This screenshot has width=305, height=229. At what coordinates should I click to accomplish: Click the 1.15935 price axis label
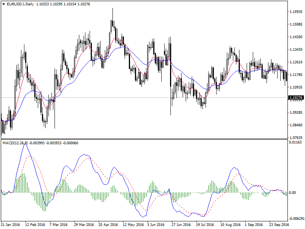point(296,12)
